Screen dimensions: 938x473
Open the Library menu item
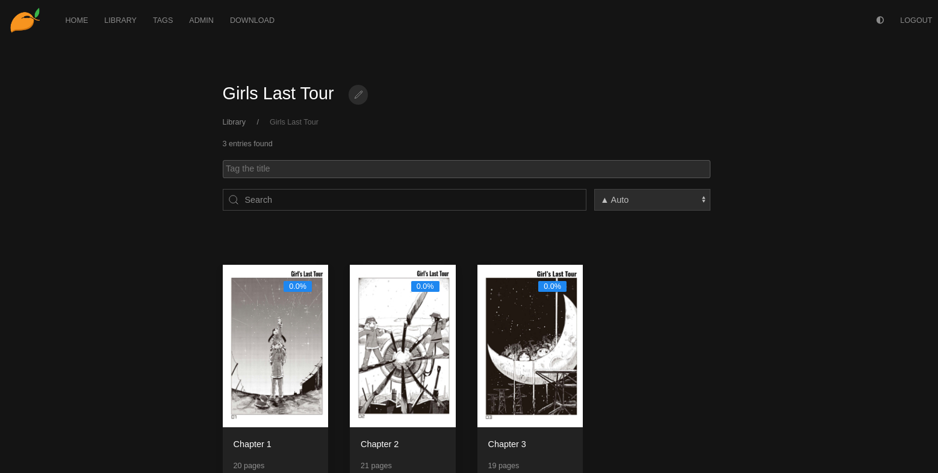[120, 20]
